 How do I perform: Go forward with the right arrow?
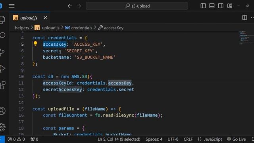click(79, 6)
